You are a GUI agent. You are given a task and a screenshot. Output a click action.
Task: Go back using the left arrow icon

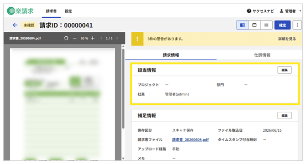point(15,25)
